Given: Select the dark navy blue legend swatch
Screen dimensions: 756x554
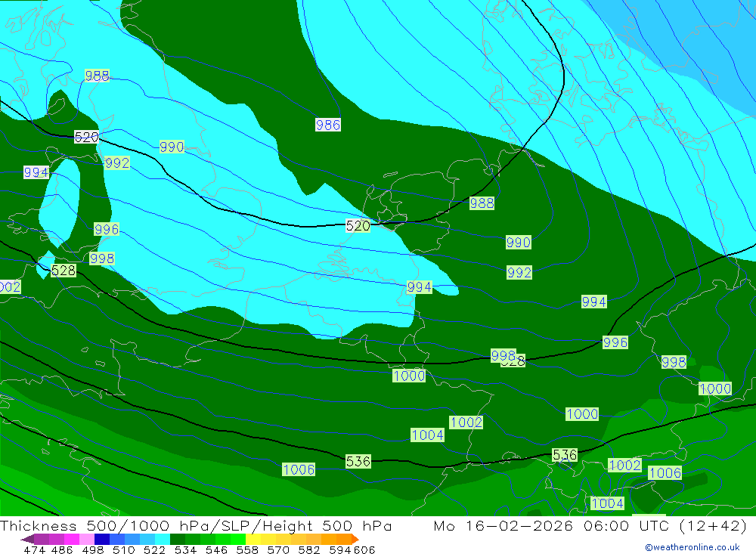Looking at the screenshot, I should click(102, 539).
